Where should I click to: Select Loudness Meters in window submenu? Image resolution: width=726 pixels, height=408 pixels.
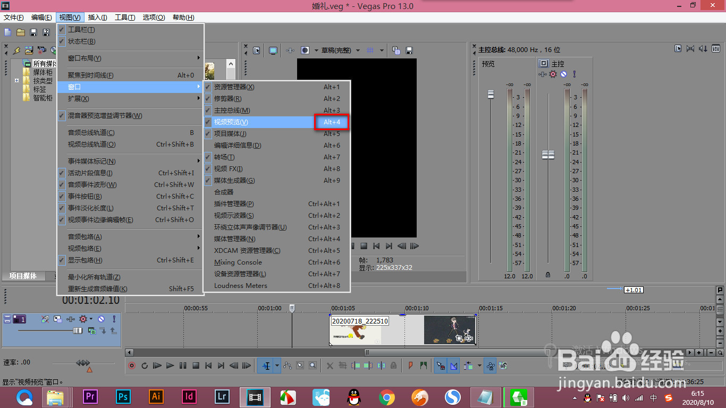[x=276, y=286]
